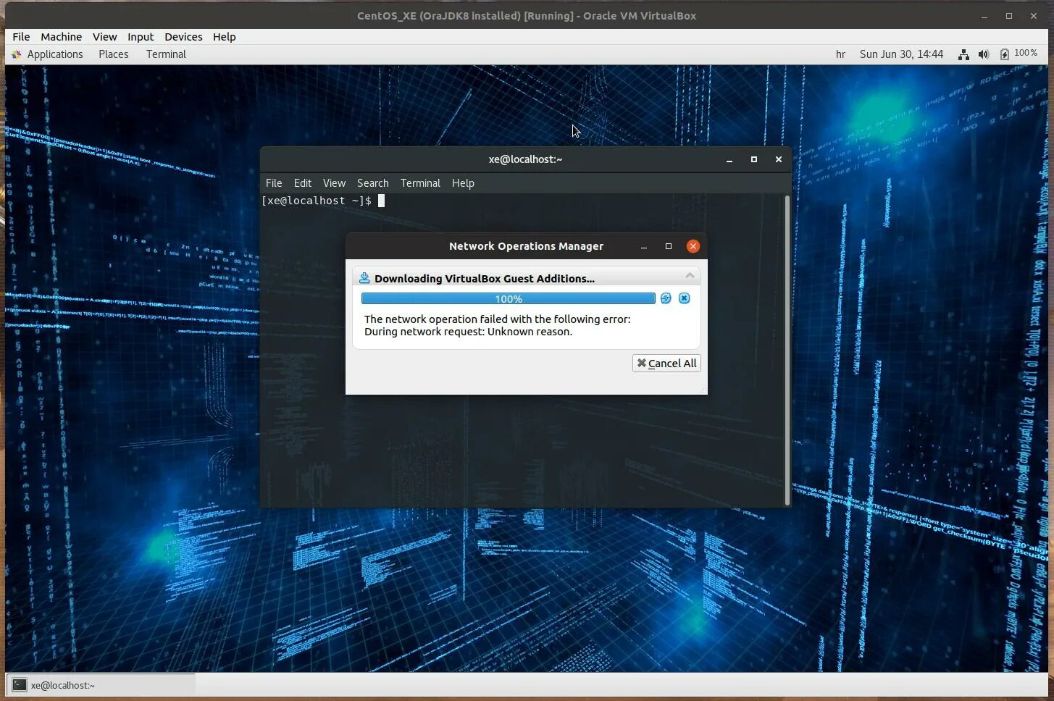
Task: Open the VirtualBox Input menu
Action: [x=141, y=37]
